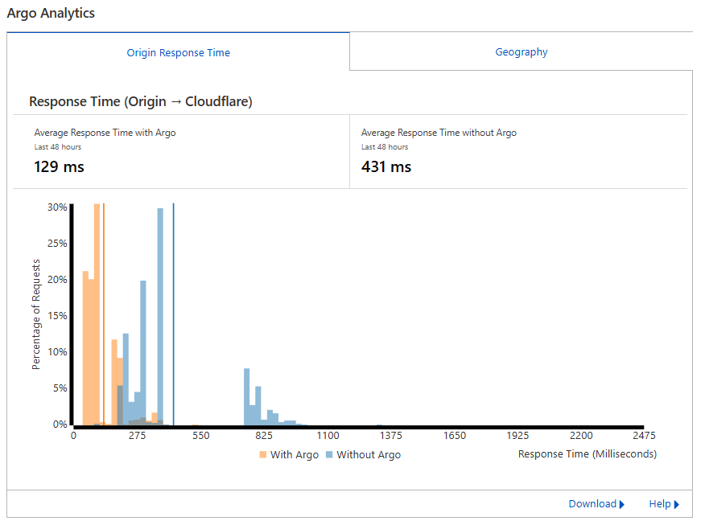The height and width of the screenshot is (521, 701).
Task: Click the Response Time (Milliseconds) axis label
Action: (588, 454)
